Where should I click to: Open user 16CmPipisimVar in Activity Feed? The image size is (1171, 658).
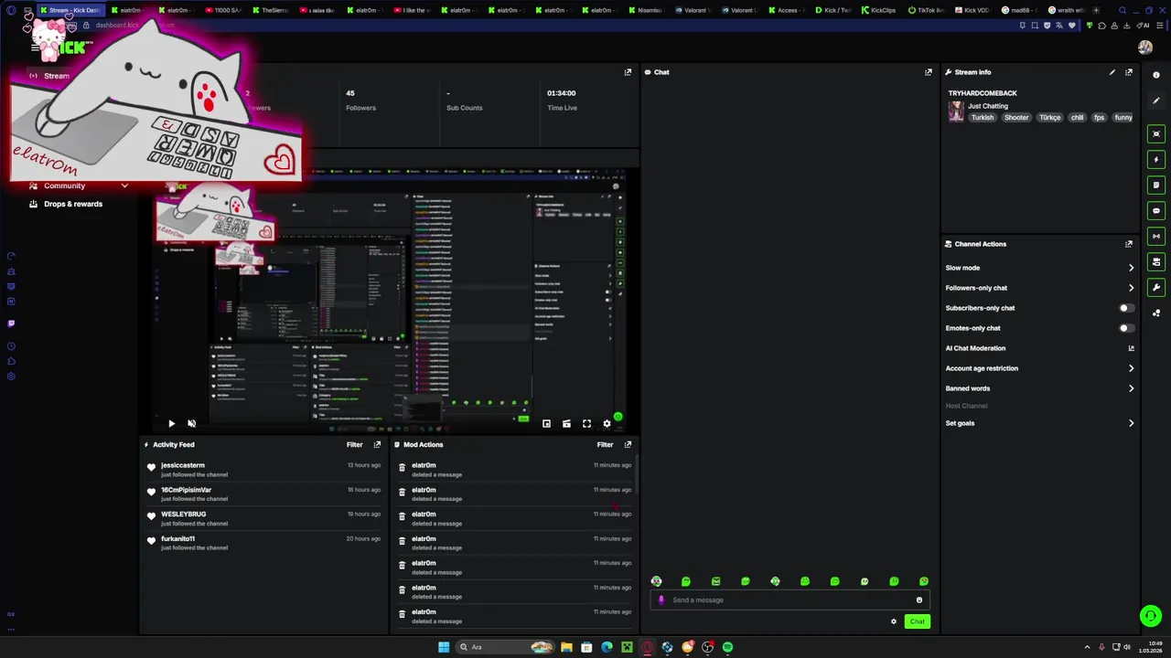pyautogui.click(x=186, y=490)
